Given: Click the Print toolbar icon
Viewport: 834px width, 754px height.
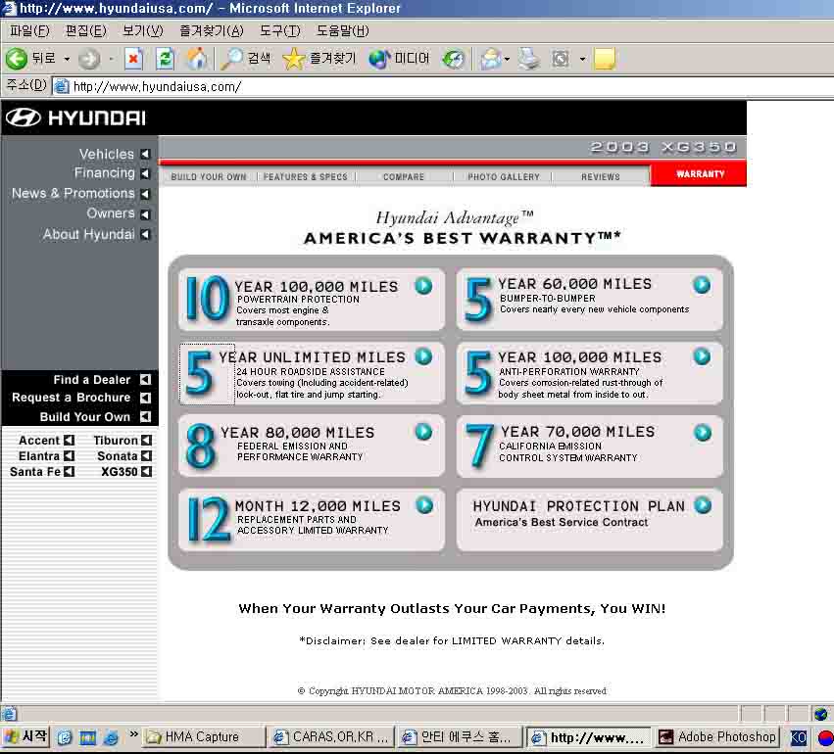Looking at the screenshot, I should click(529, 59).
